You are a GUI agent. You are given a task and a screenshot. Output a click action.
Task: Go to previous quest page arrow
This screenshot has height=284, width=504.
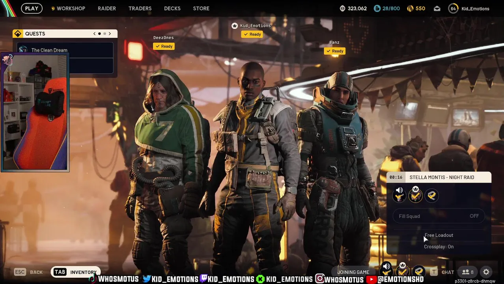point(94,34)
